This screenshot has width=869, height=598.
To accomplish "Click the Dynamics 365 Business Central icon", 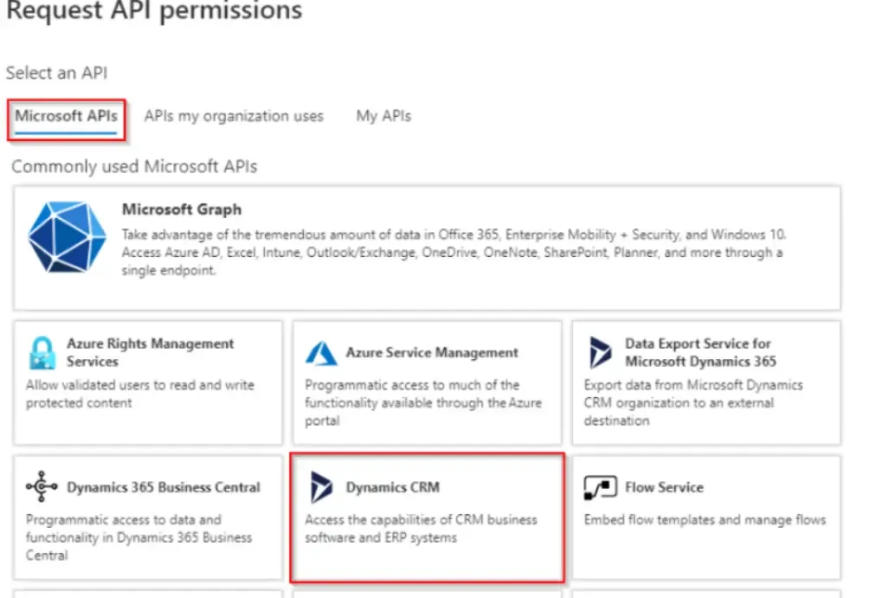I will tap(42, 486).
